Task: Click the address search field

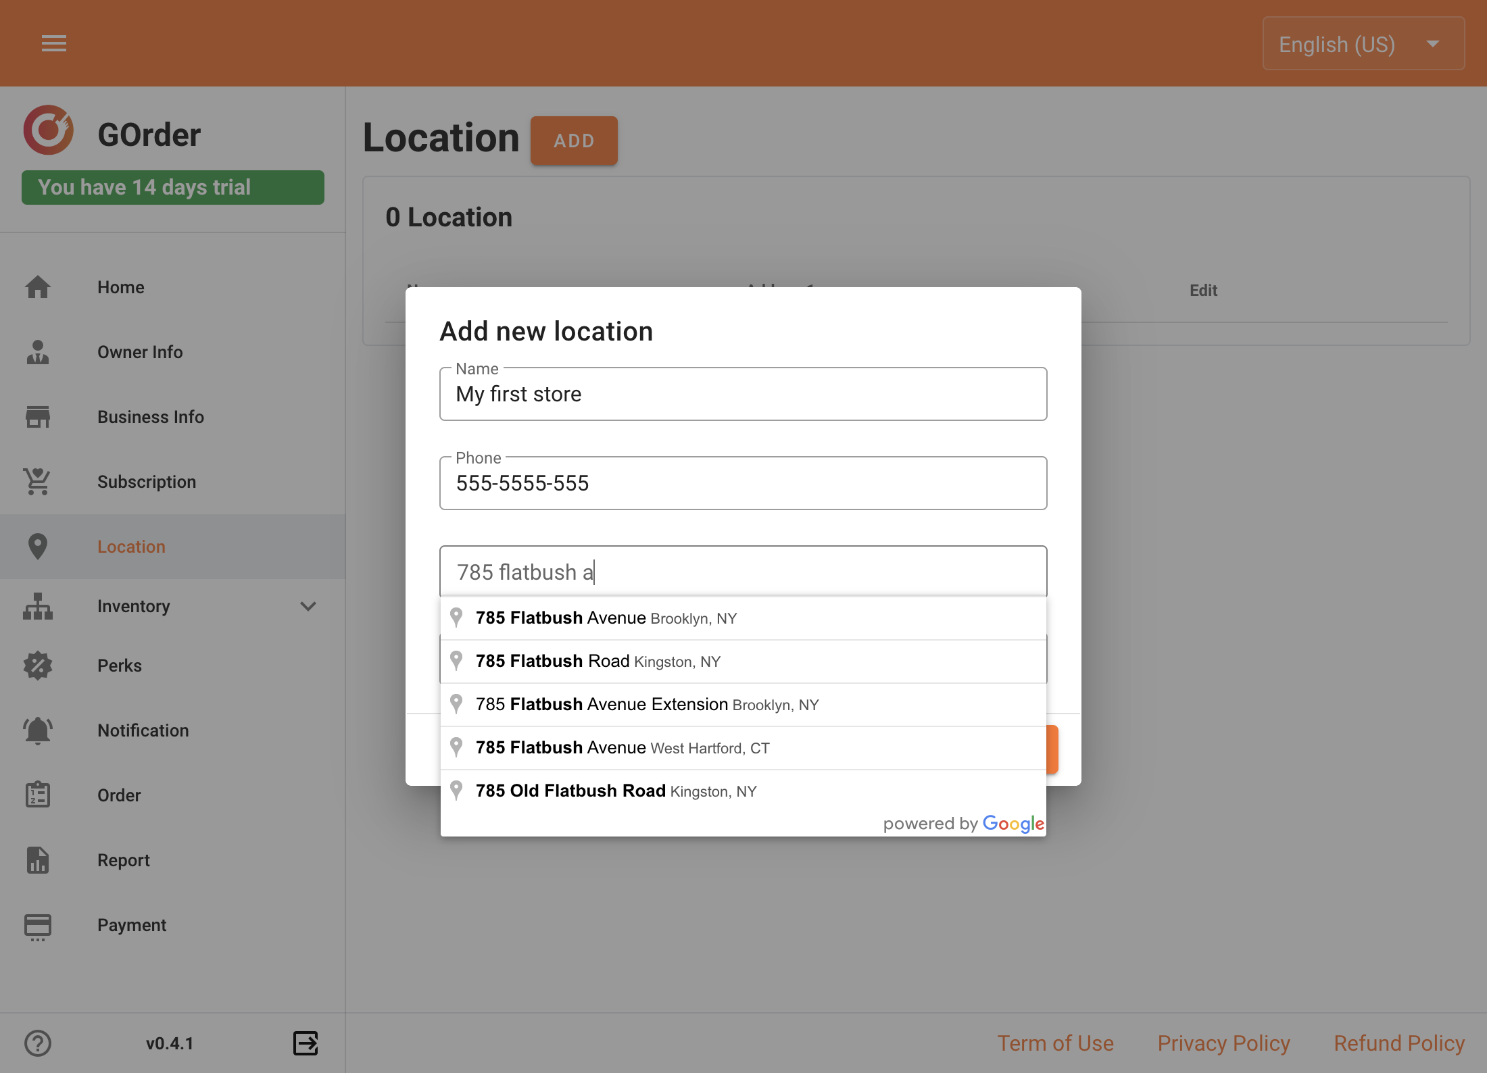Action: 743,572
